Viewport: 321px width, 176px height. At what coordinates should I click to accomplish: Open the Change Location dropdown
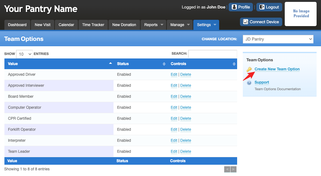(278, 39)
